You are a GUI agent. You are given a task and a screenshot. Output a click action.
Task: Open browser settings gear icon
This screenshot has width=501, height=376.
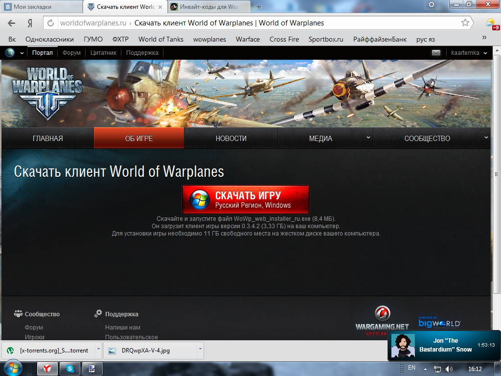click(432, 4)
